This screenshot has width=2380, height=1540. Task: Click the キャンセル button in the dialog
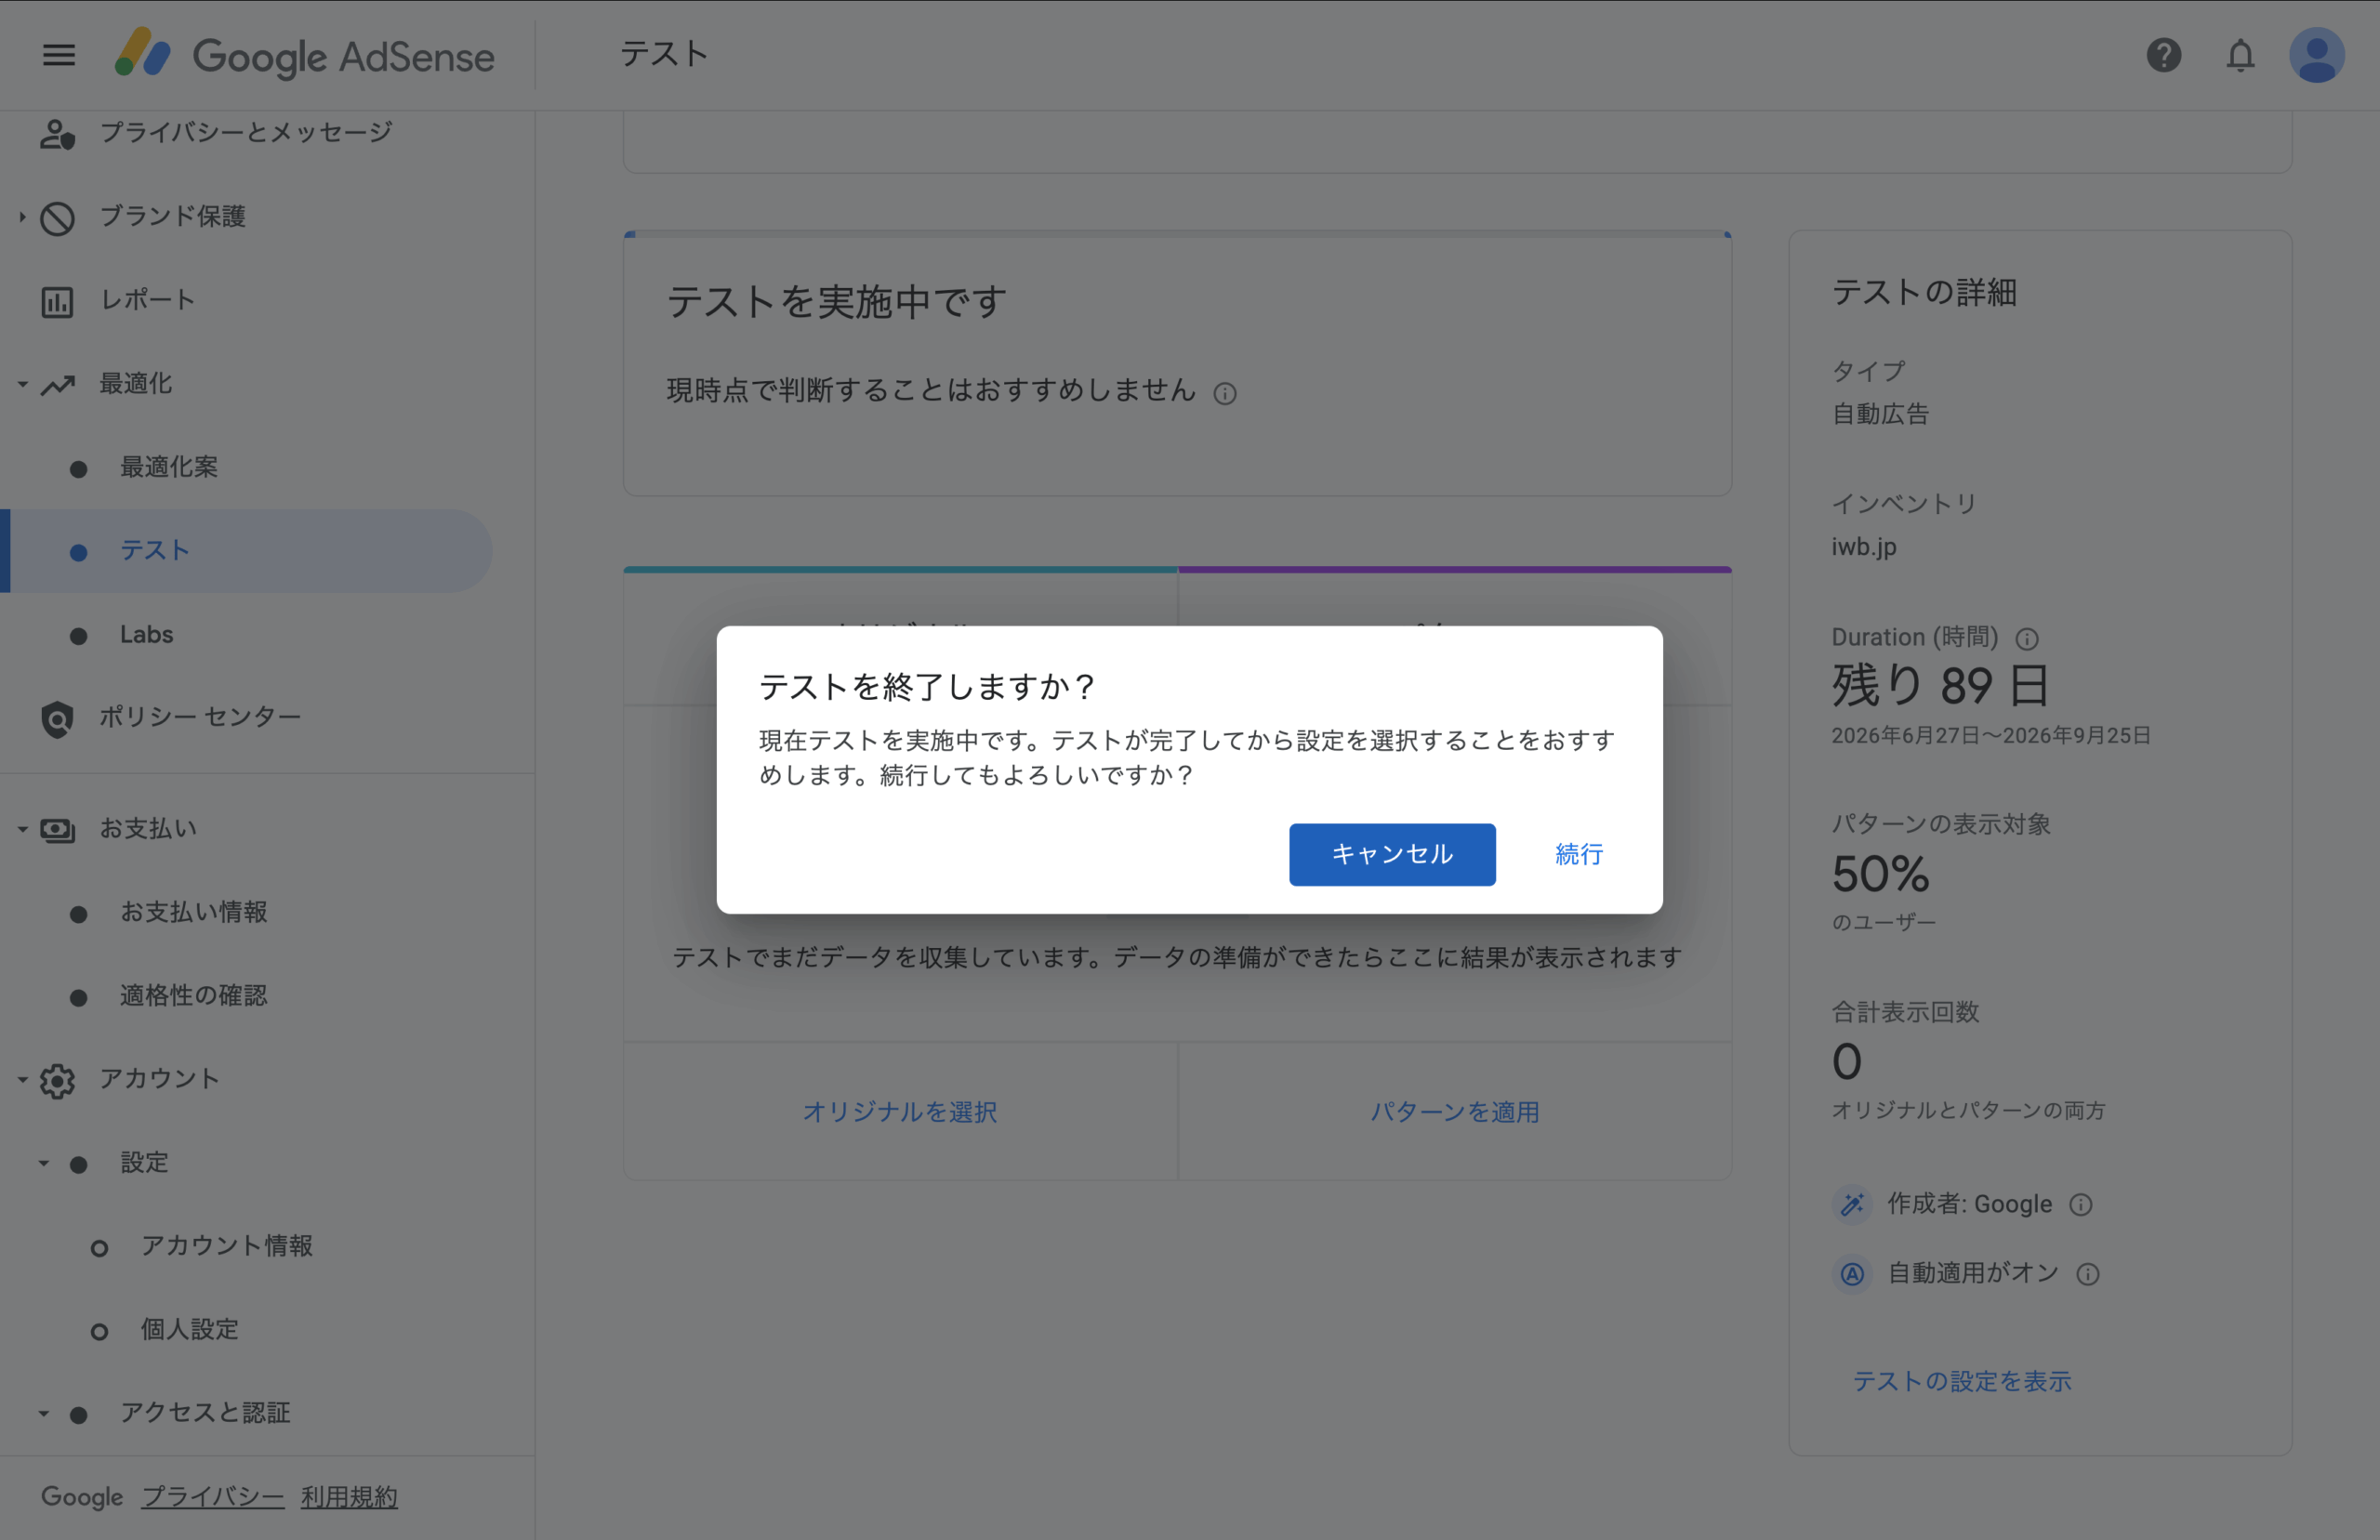coord(1392,855)
